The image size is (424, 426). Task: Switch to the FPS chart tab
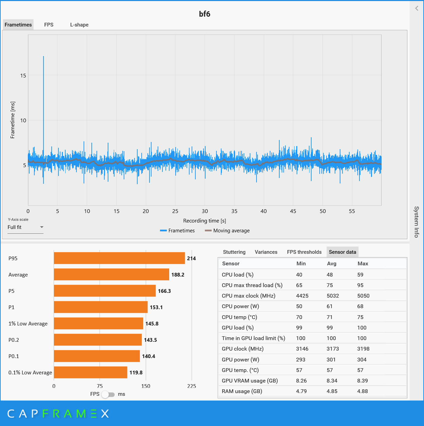(49, 25)
